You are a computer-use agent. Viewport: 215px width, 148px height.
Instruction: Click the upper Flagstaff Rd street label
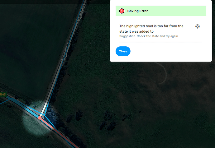(81, 13)
